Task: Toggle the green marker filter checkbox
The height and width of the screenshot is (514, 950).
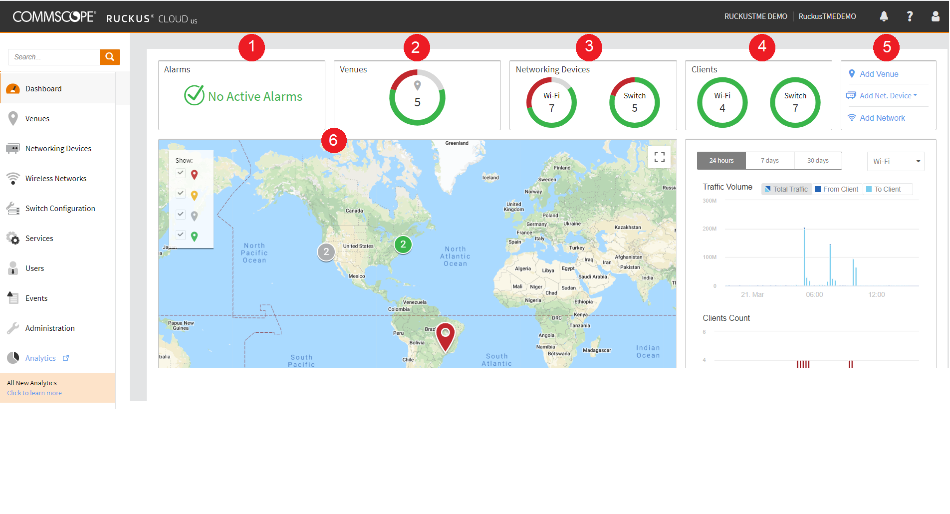Action: point(181,235)
